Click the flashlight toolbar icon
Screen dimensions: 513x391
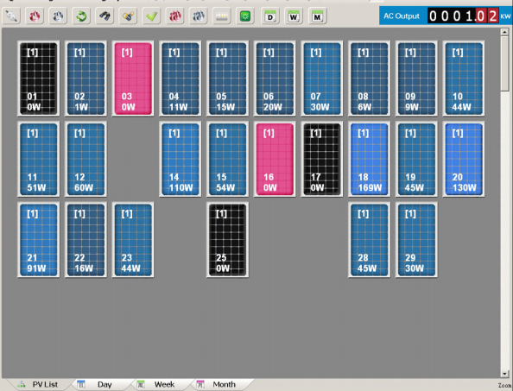pos(128,16)
